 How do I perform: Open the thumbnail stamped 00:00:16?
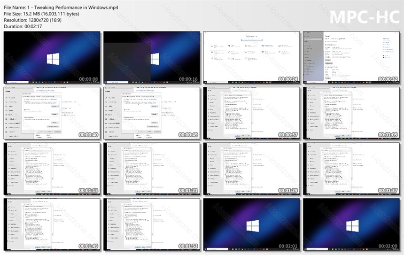click(152, 58)
